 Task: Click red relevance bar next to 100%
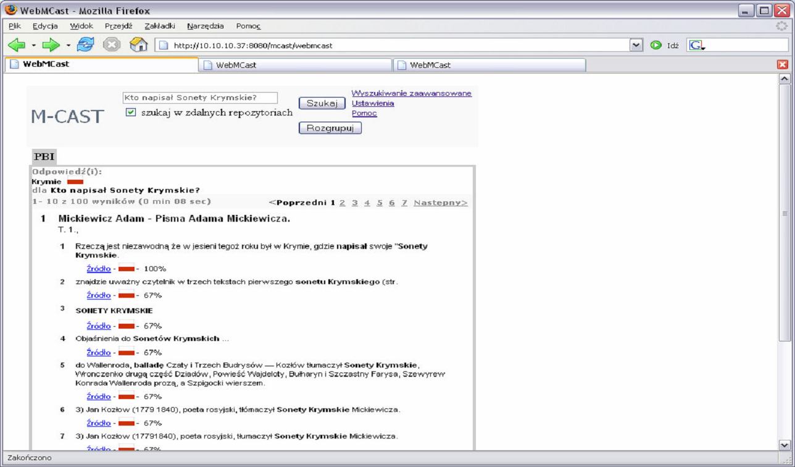(127, 269)
